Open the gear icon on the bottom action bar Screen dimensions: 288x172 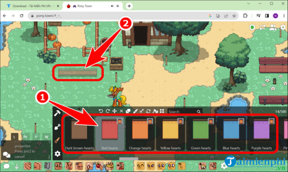point(224,166)
